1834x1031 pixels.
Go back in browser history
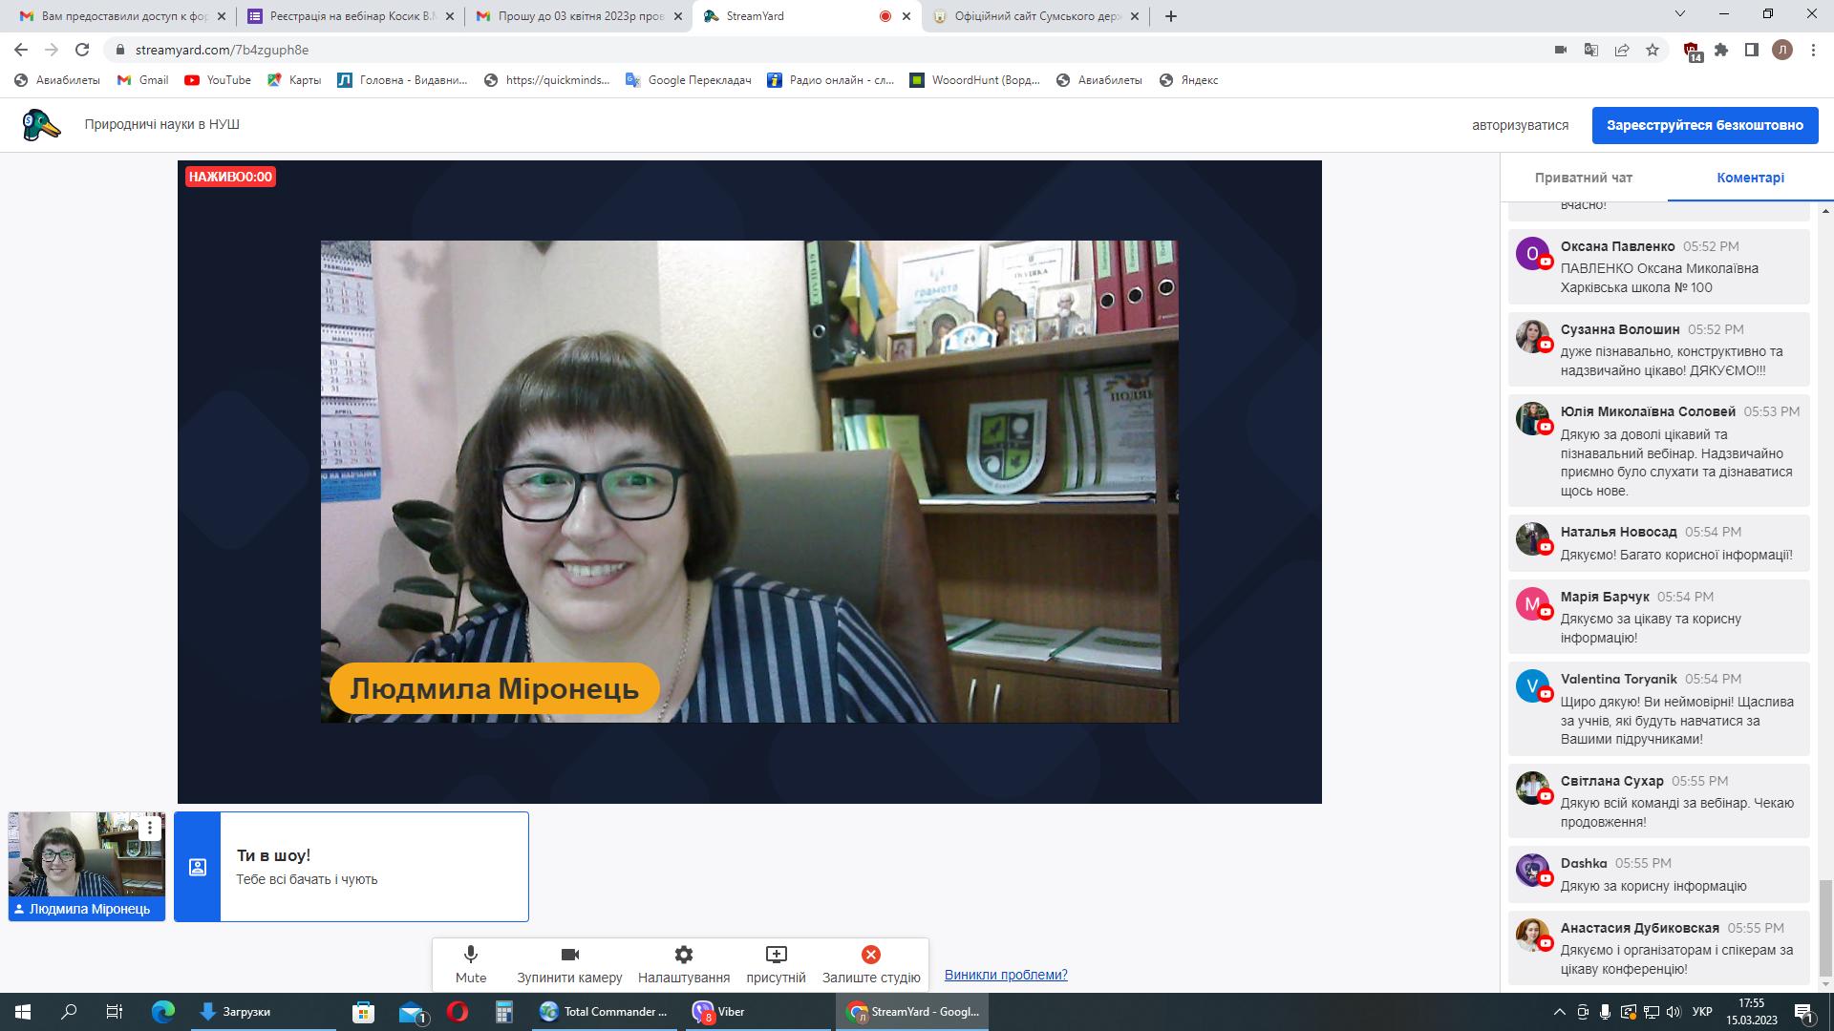point(21,50)
